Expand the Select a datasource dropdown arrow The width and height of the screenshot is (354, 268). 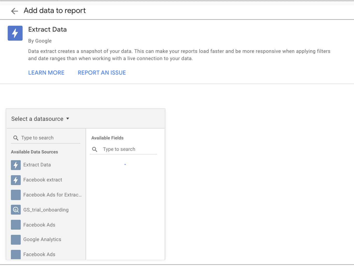[68, 119]
